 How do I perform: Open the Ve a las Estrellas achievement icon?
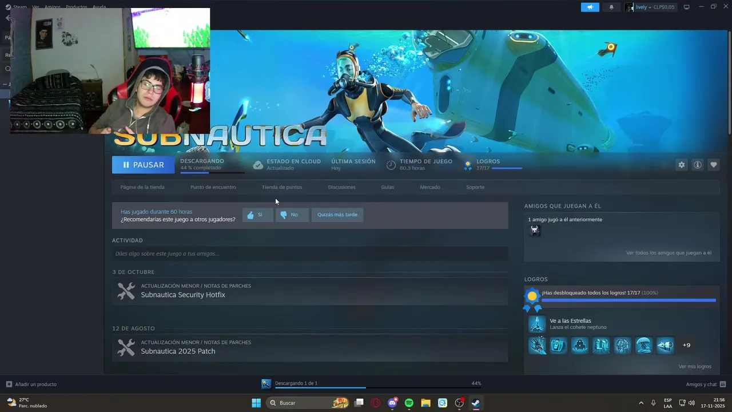[537, 324]
